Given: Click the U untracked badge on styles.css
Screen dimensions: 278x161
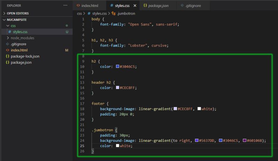Looking at the screenshot, I should point(67,32).
